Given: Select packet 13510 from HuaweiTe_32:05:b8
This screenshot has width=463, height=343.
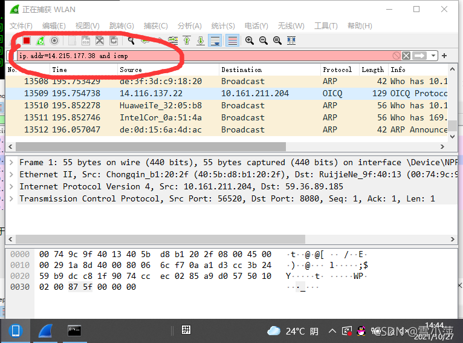Looking at the screenshot, I should pyautogui.click(x=227, y=105).
